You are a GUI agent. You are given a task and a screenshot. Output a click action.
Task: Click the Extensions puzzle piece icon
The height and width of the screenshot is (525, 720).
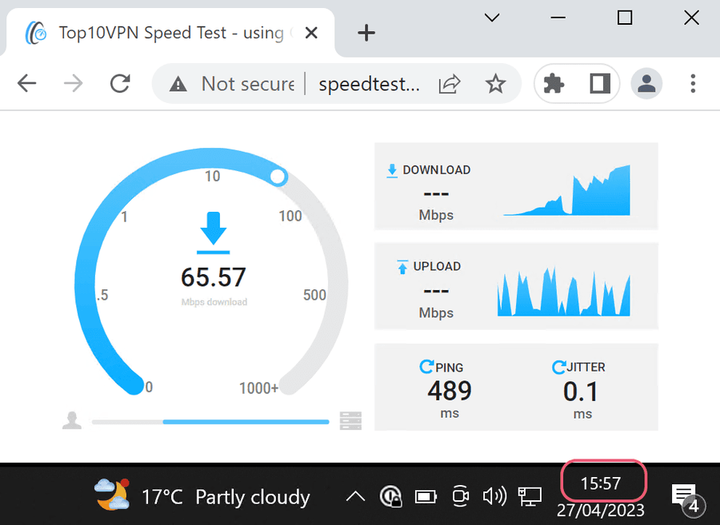tap(554, 84)
